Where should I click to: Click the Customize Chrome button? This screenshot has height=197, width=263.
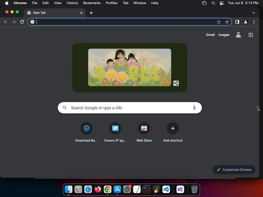(234, 170)
